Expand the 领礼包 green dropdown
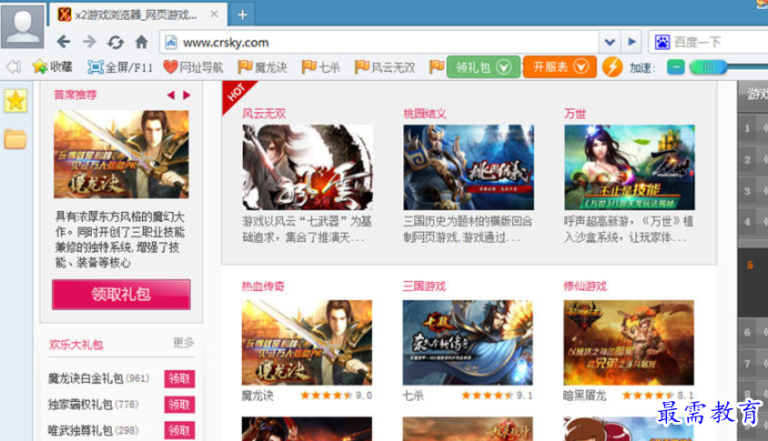Screen dimensions: 768x441 [x=483, y=67]
